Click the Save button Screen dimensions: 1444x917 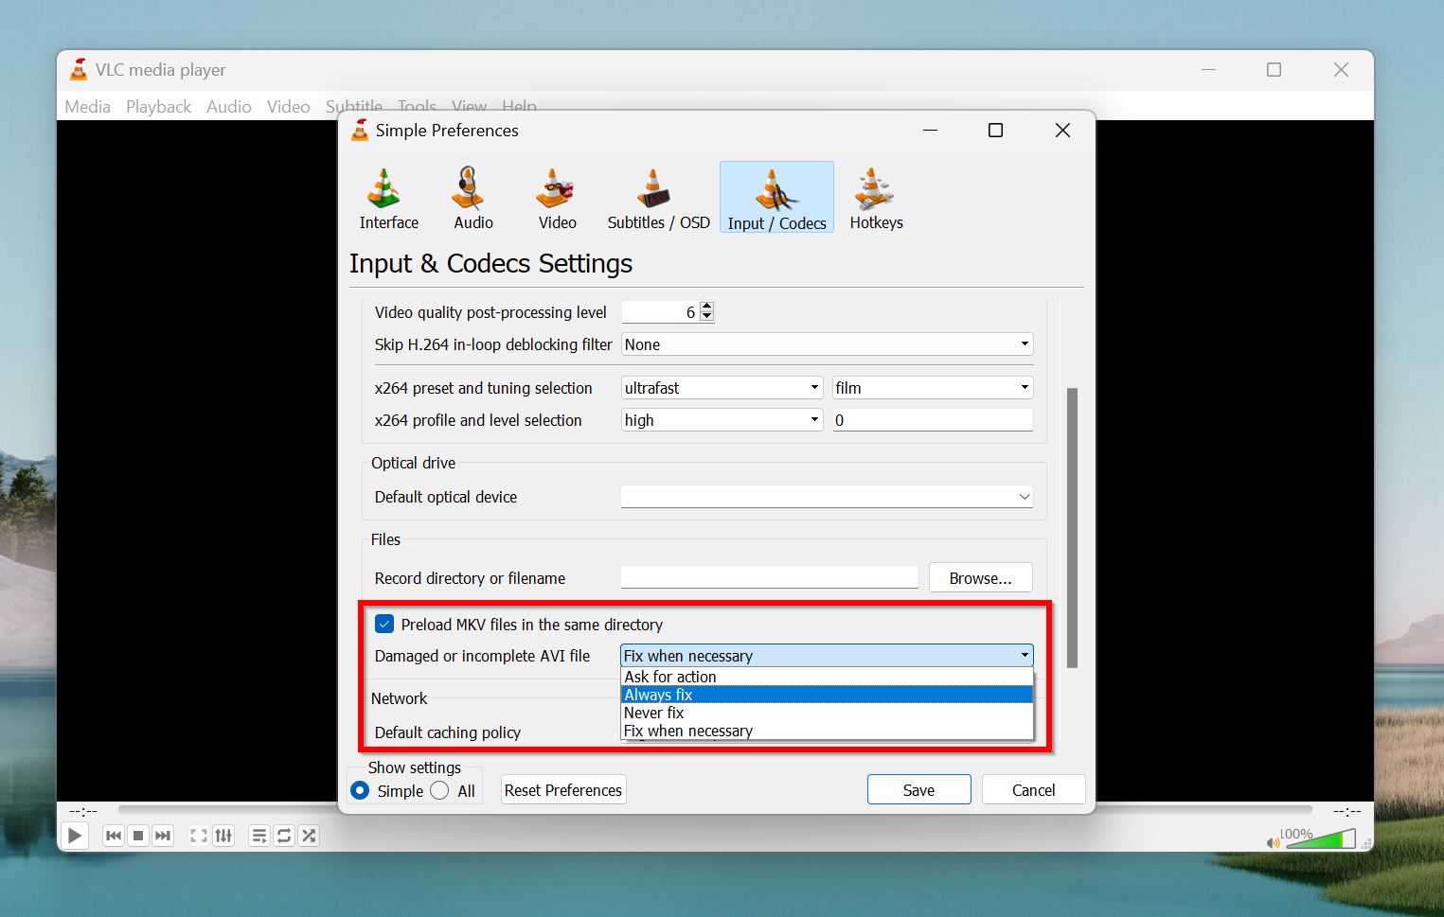point(918,790)
